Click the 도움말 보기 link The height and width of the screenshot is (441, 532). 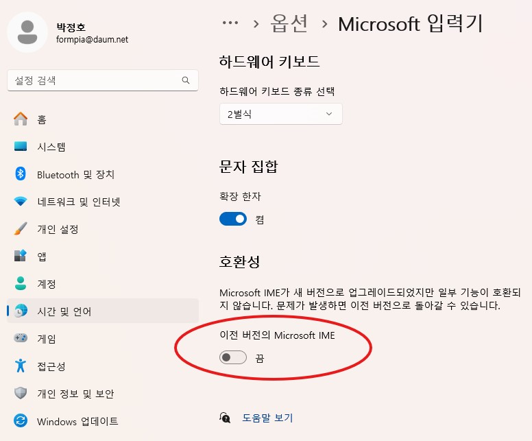click(x=267, y=418)
